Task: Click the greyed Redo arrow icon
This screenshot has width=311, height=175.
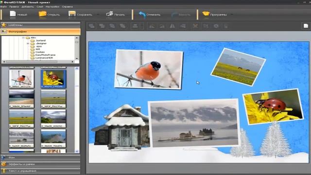Action: (x=174, y=15)
